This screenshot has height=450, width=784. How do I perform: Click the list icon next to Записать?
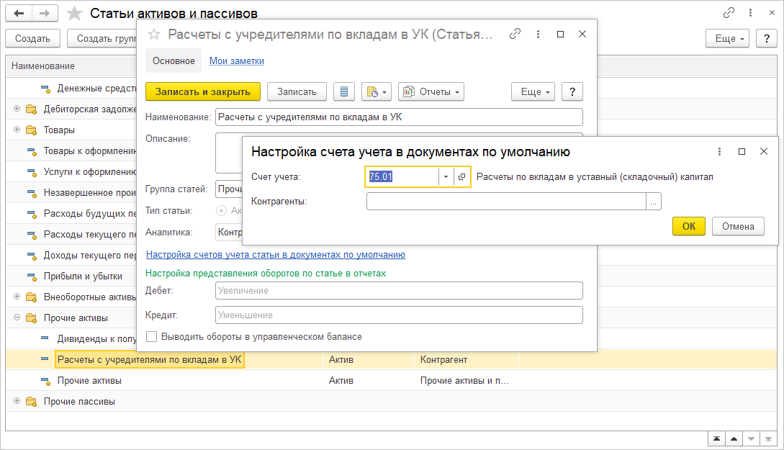[344, 91]
